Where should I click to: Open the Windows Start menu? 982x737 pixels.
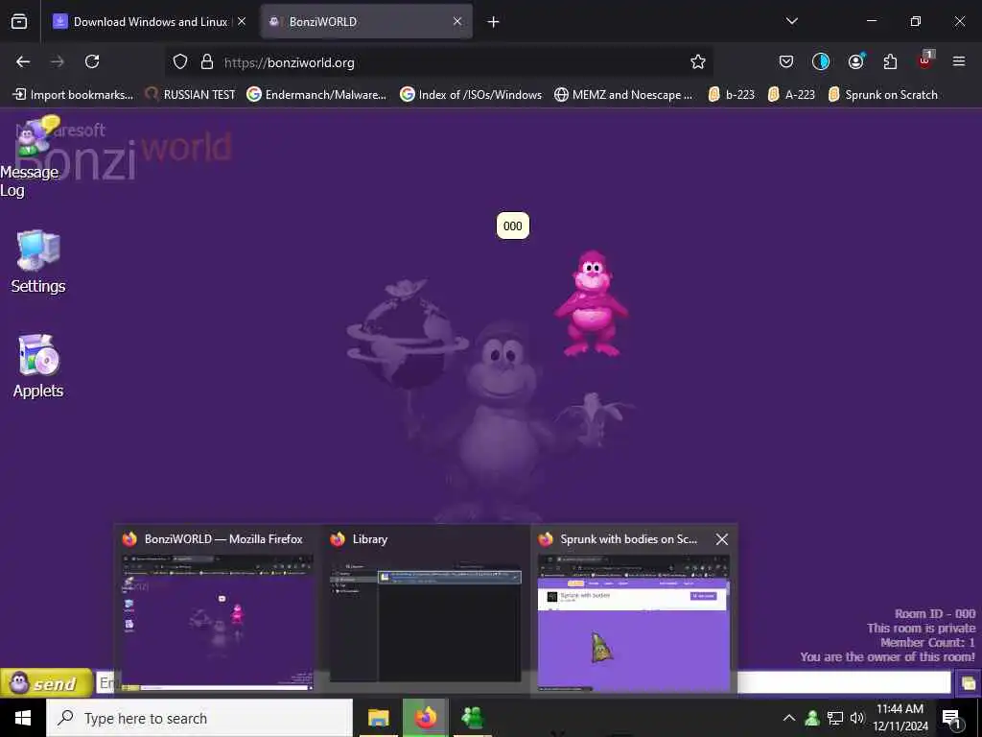click(23, 718)
